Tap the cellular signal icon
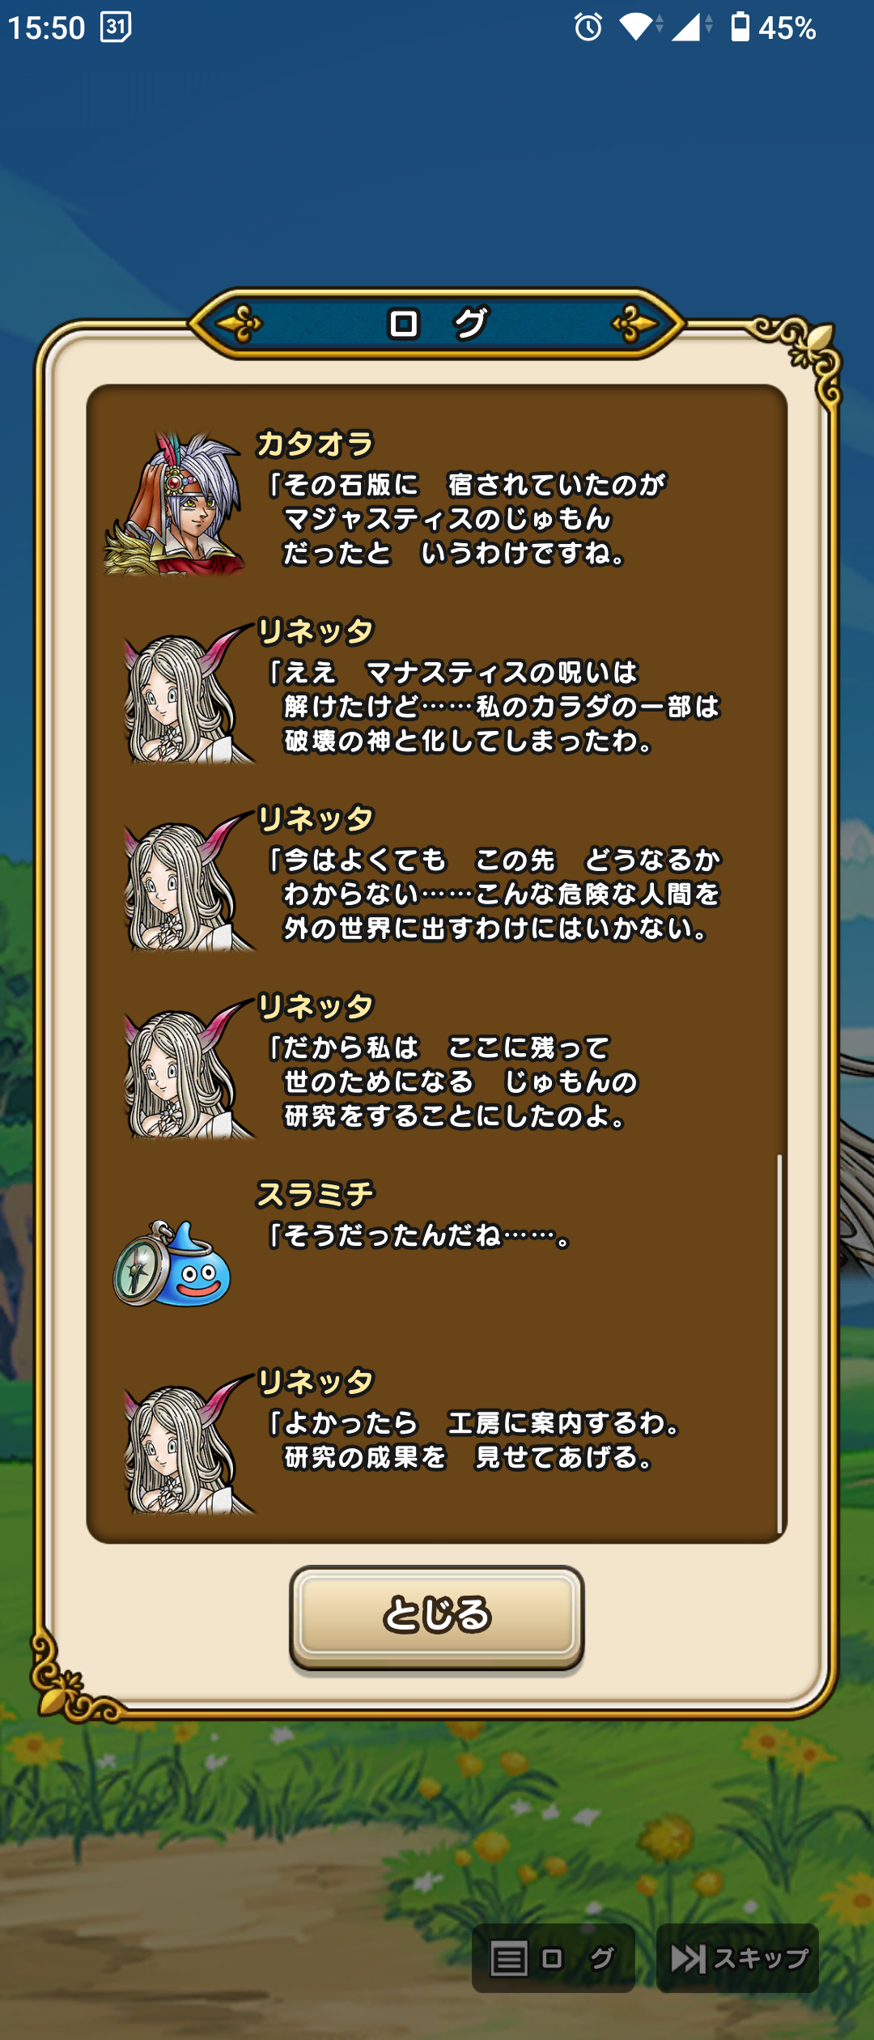 point(690,28)
